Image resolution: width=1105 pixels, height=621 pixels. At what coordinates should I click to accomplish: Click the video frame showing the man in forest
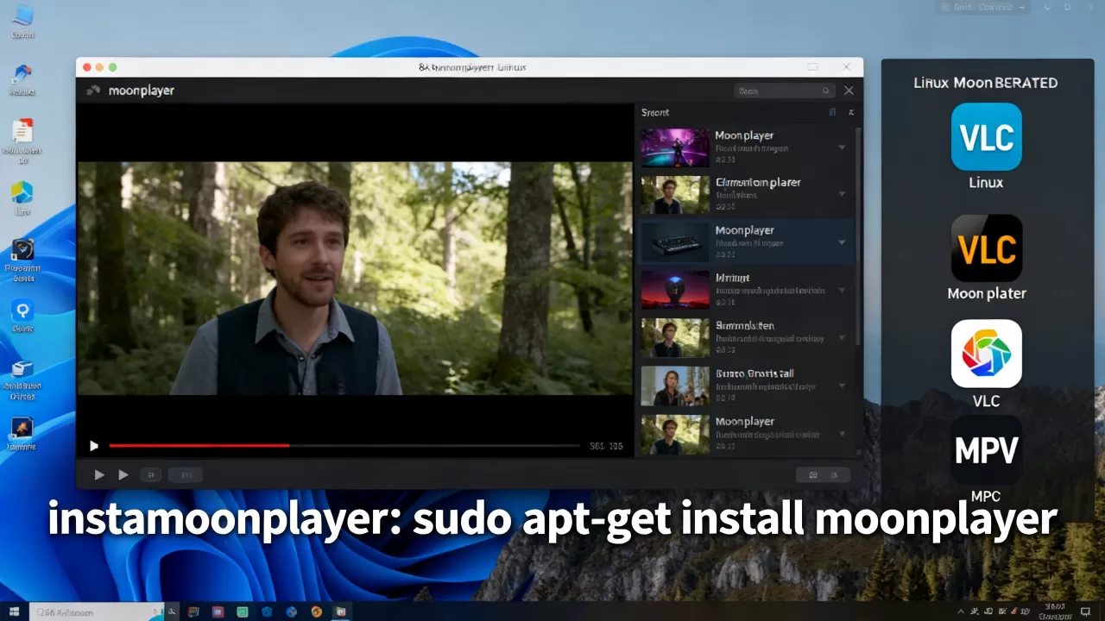(x=355, y=279)
